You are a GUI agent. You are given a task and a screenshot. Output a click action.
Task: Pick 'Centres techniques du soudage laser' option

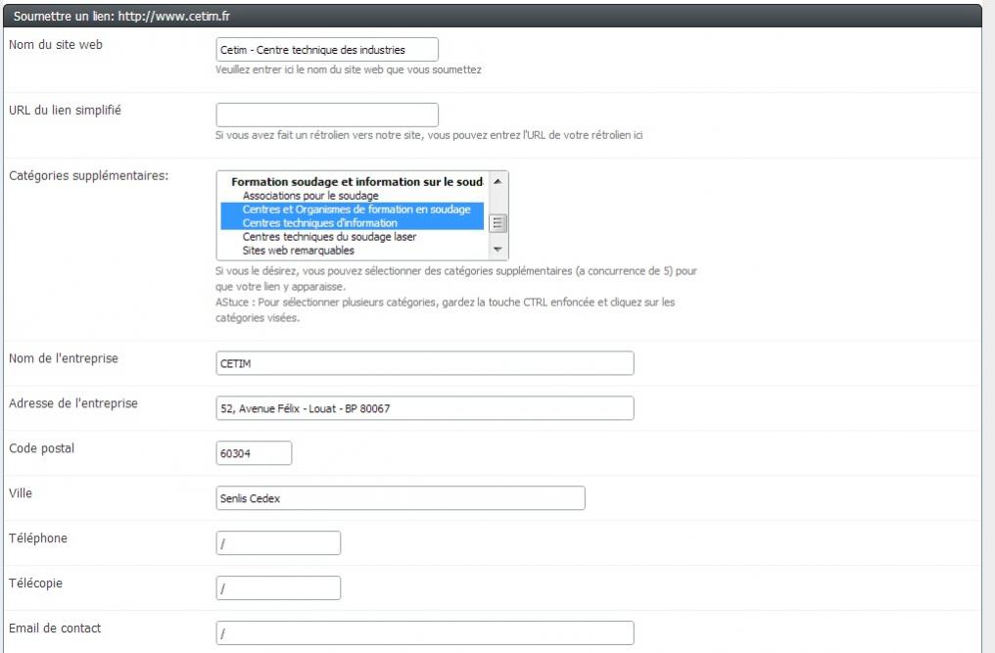point(329,237)
